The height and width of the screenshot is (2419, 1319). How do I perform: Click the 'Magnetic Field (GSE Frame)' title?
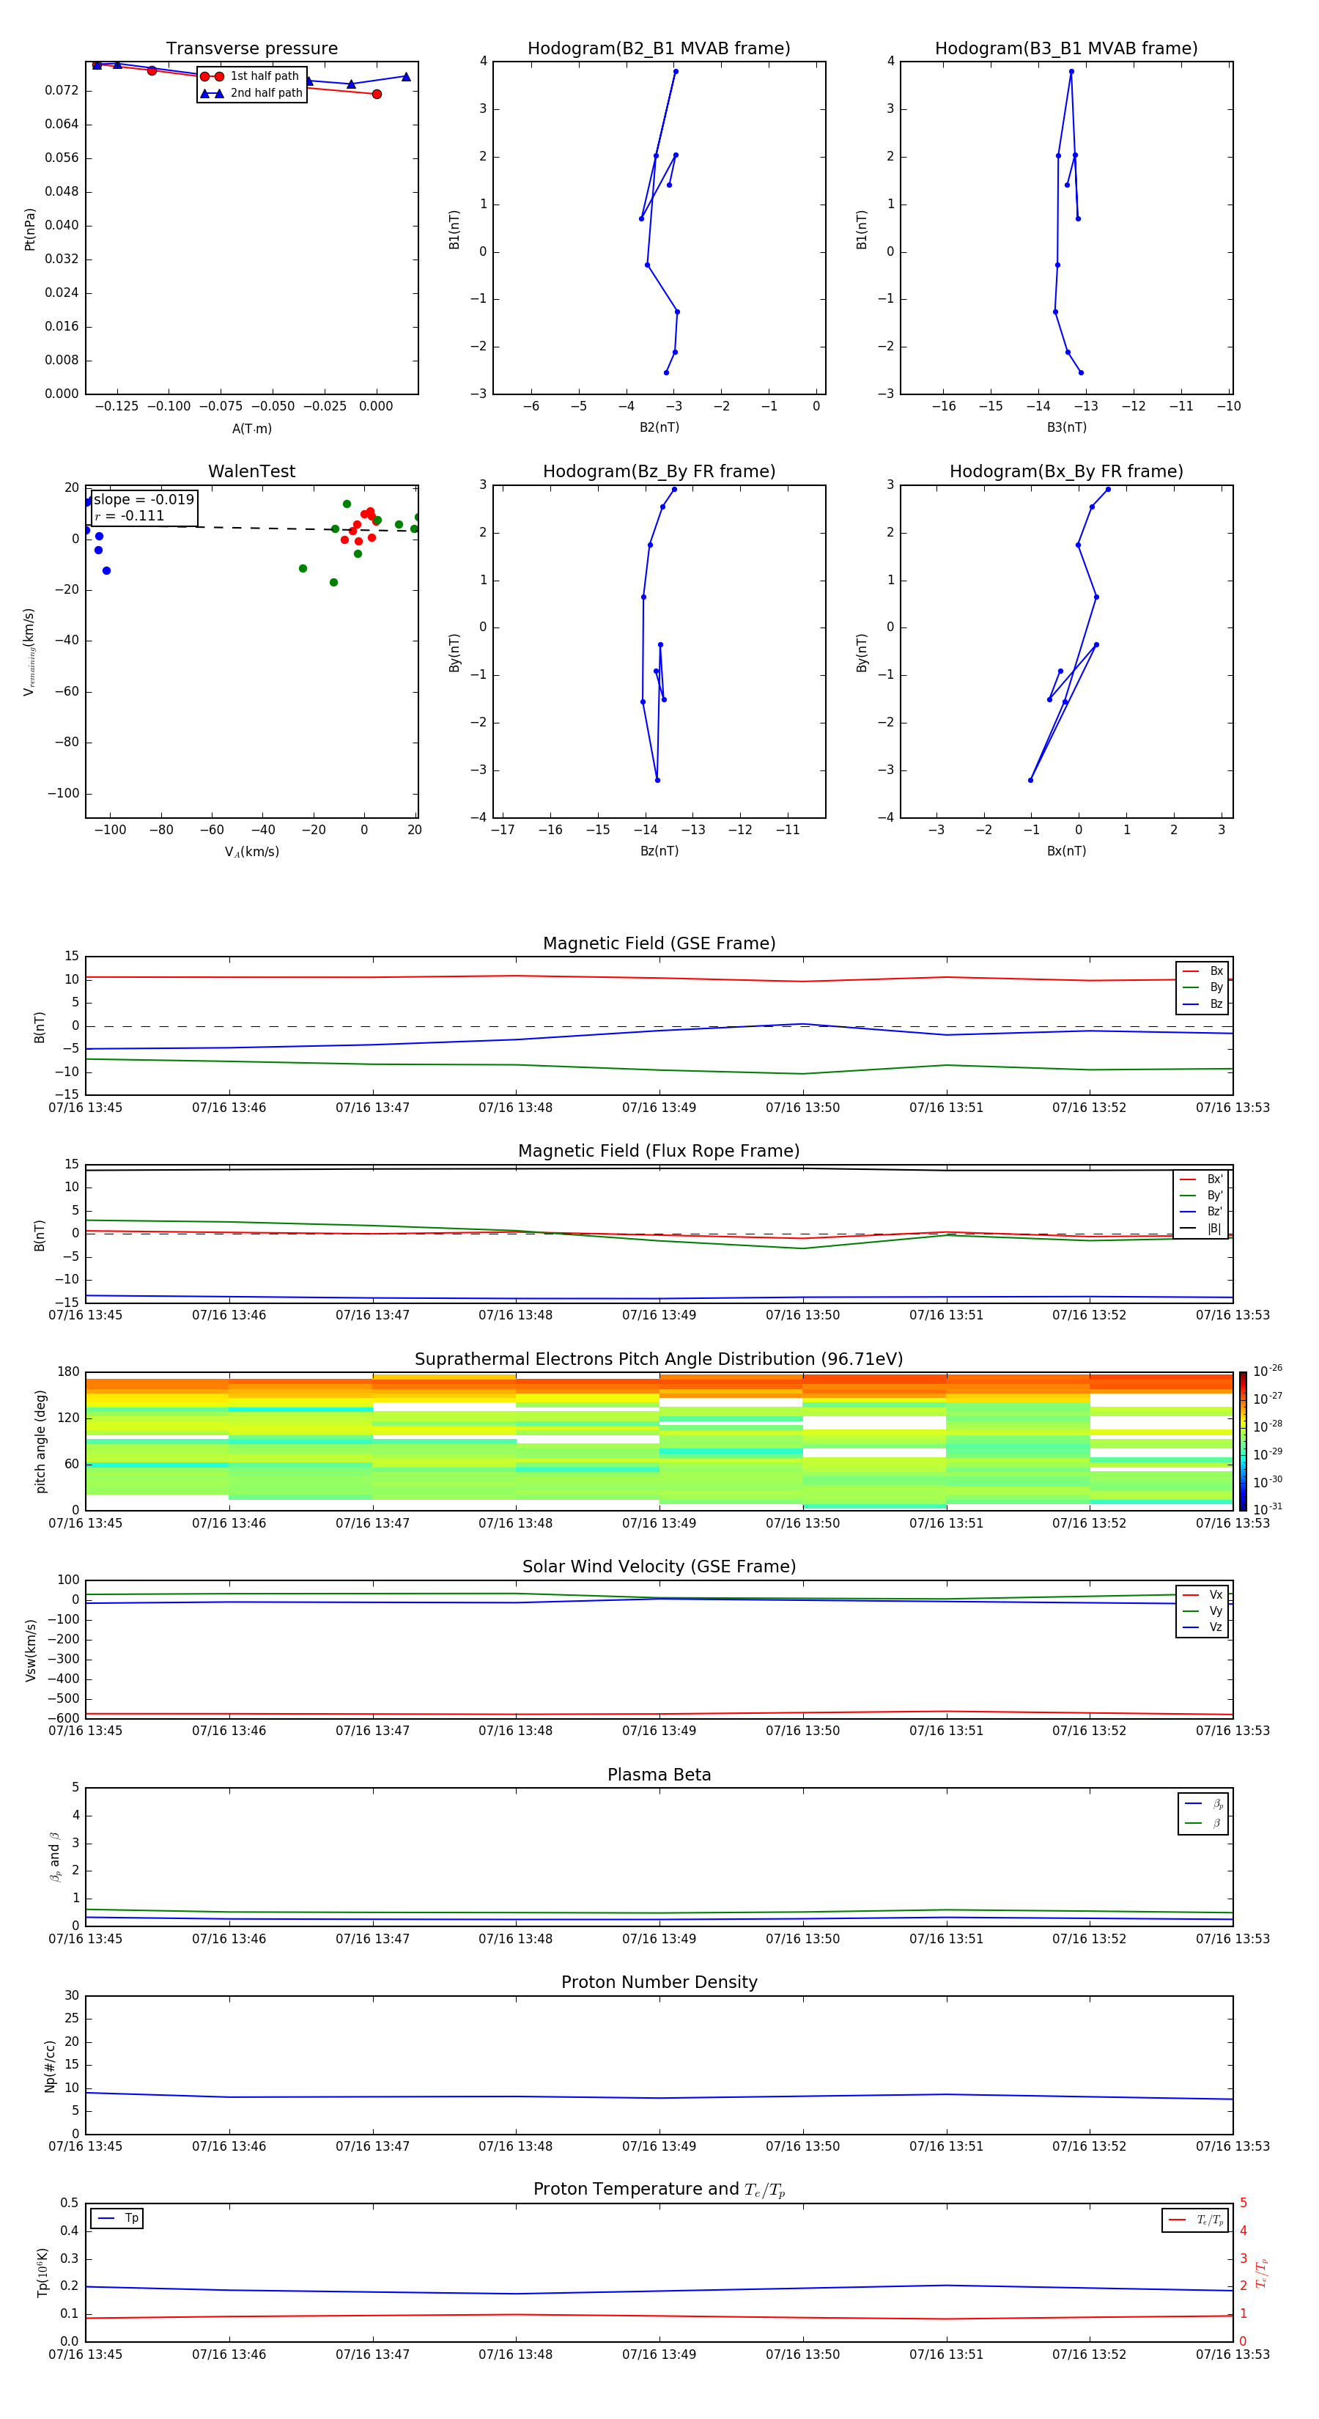[659, 943]
